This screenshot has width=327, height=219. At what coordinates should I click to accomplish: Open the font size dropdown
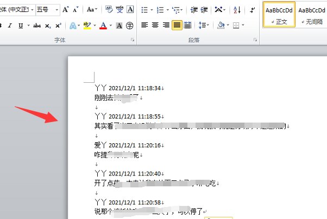55,9
